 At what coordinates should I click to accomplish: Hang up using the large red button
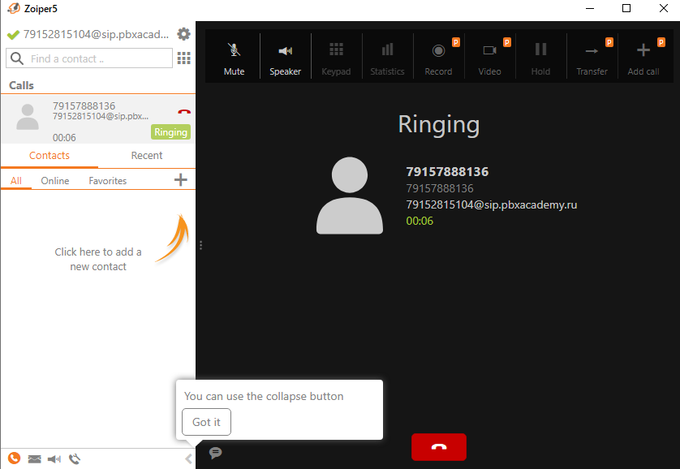[439, 447]
